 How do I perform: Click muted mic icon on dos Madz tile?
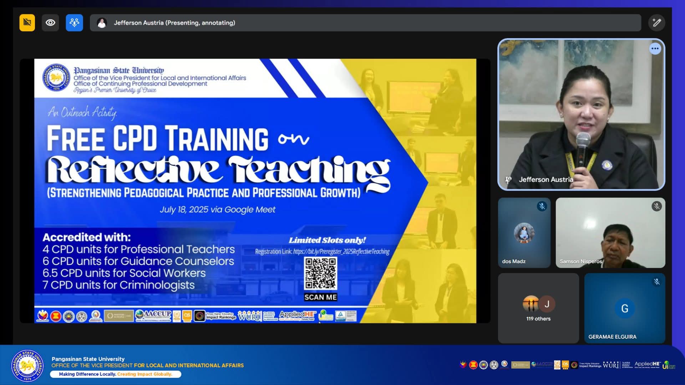(542, 206)
